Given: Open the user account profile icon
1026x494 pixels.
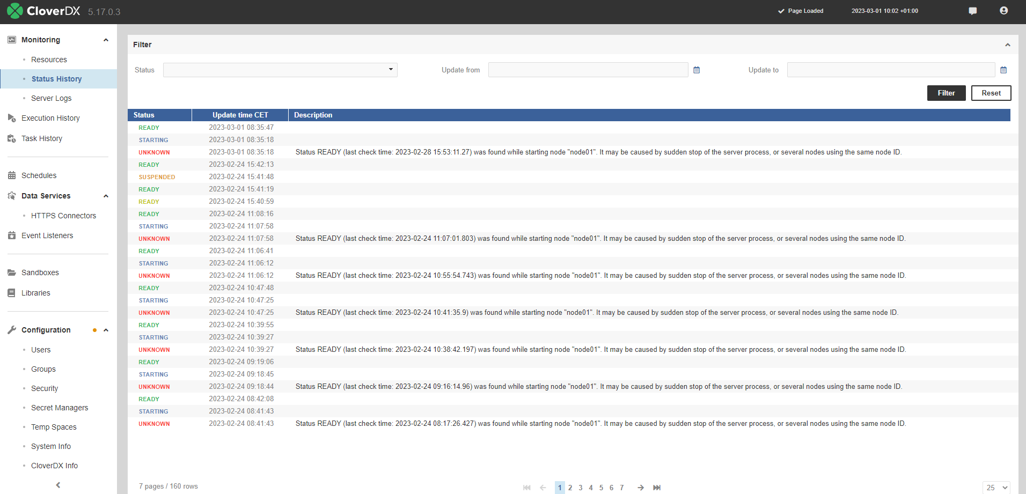Looking at the screenshot, I should coord(1003,11).
